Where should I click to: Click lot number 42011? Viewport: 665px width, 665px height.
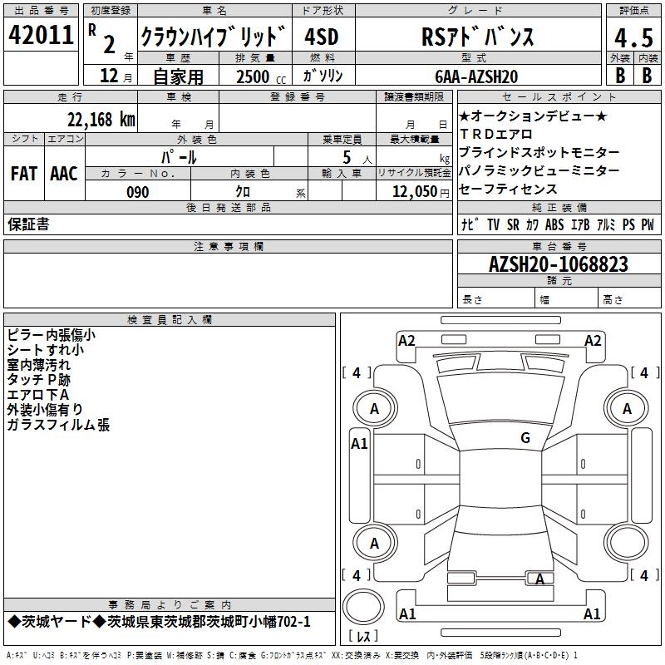(41, 35)
